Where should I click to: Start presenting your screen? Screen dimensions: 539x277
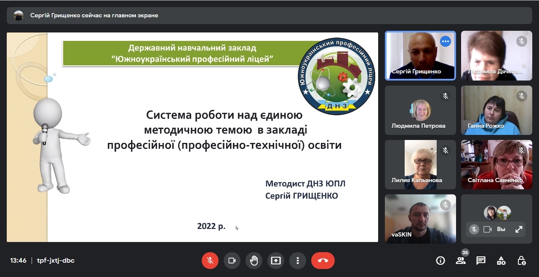point(276,261)
